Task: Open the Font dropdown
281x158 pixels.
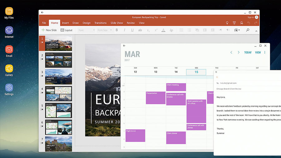Action: pos(86,30)
